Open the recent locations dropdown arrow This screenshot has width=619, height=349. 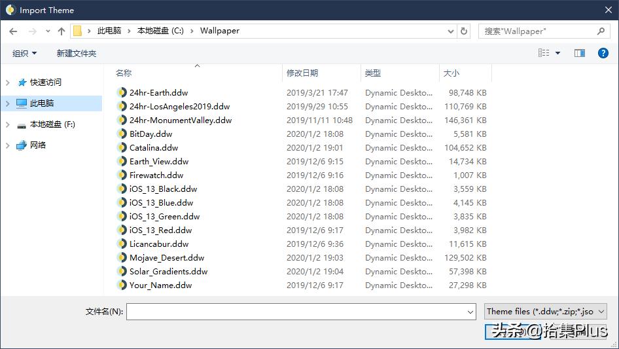(48, 31)
